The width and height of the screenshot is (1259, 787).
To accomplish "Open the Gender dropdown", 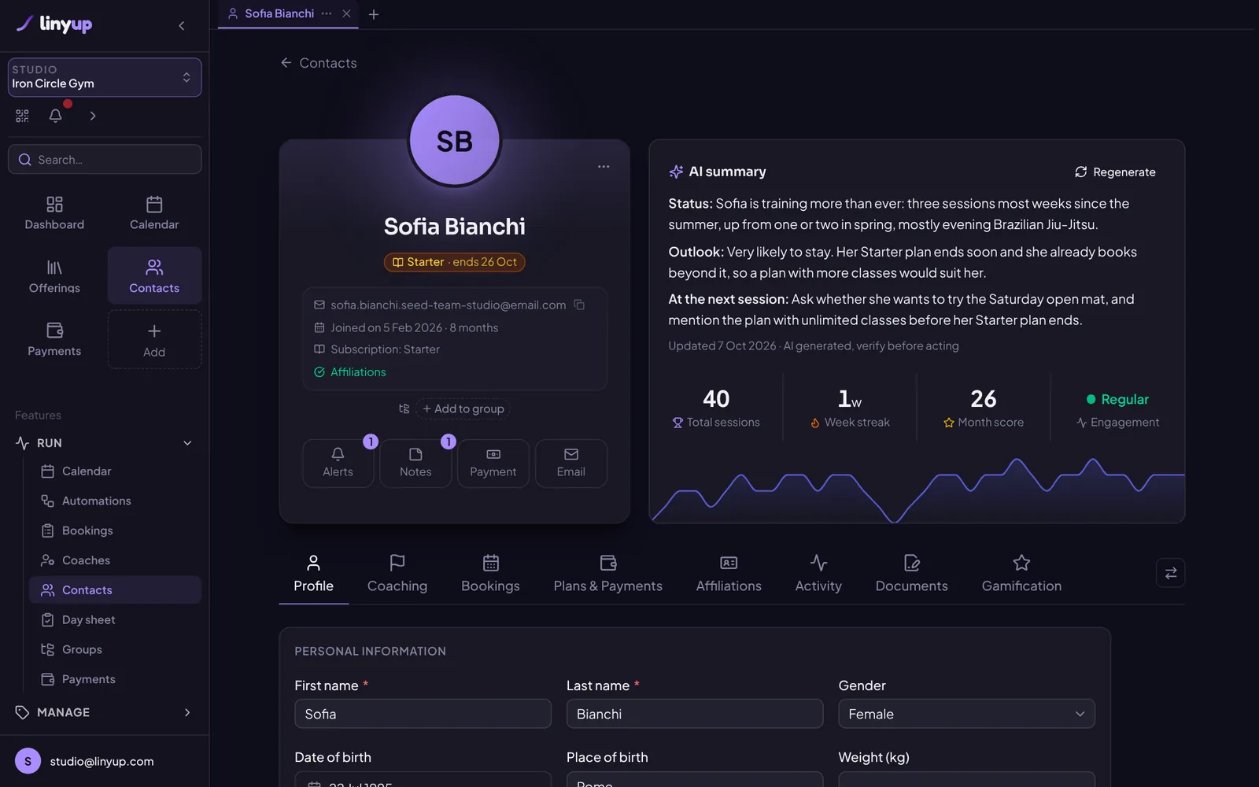I will pos(967,714).
